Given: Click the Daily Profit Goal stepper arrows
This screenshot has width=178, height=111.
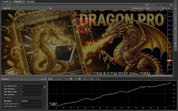Looking at the screenshot, I should (42, 89).
